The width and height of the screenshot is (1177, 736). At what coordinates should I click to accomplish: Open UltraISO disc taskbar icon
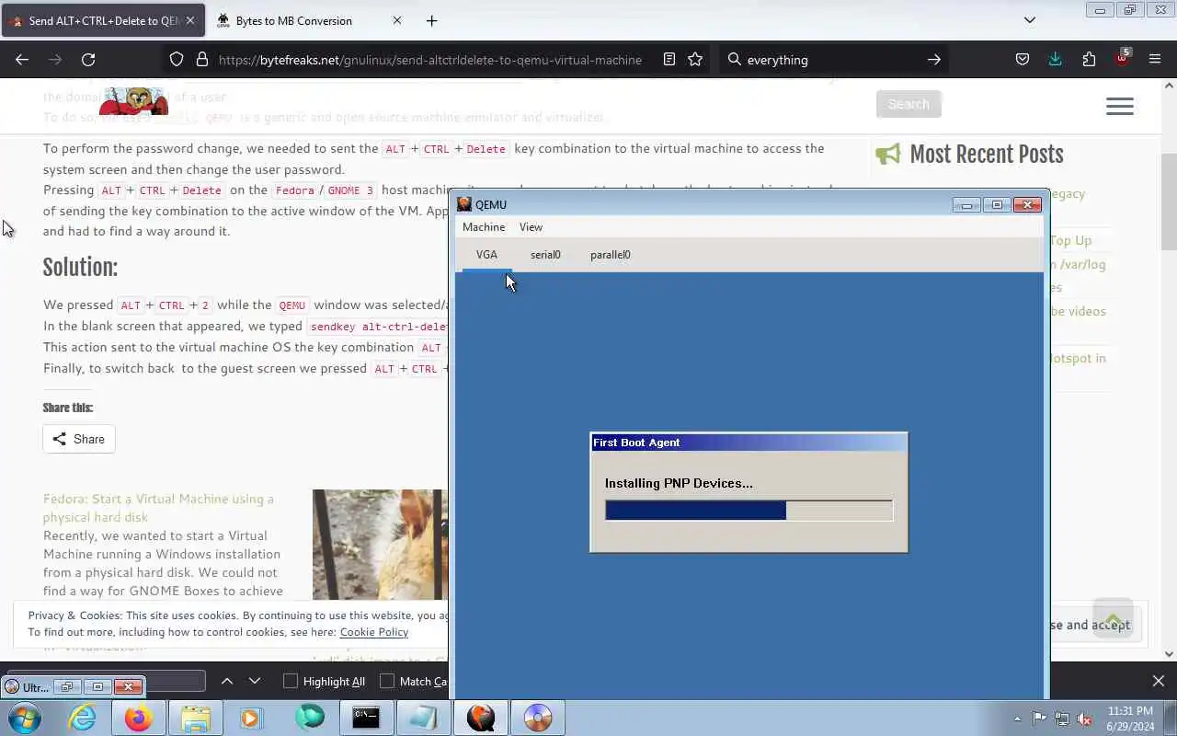click(538, 718)
